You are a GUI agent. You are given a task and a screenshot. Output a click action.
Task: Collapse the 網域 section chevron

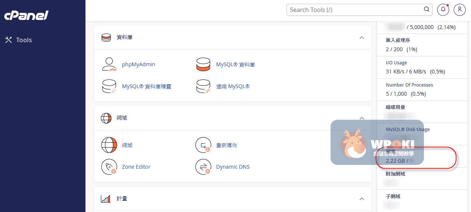361,118
